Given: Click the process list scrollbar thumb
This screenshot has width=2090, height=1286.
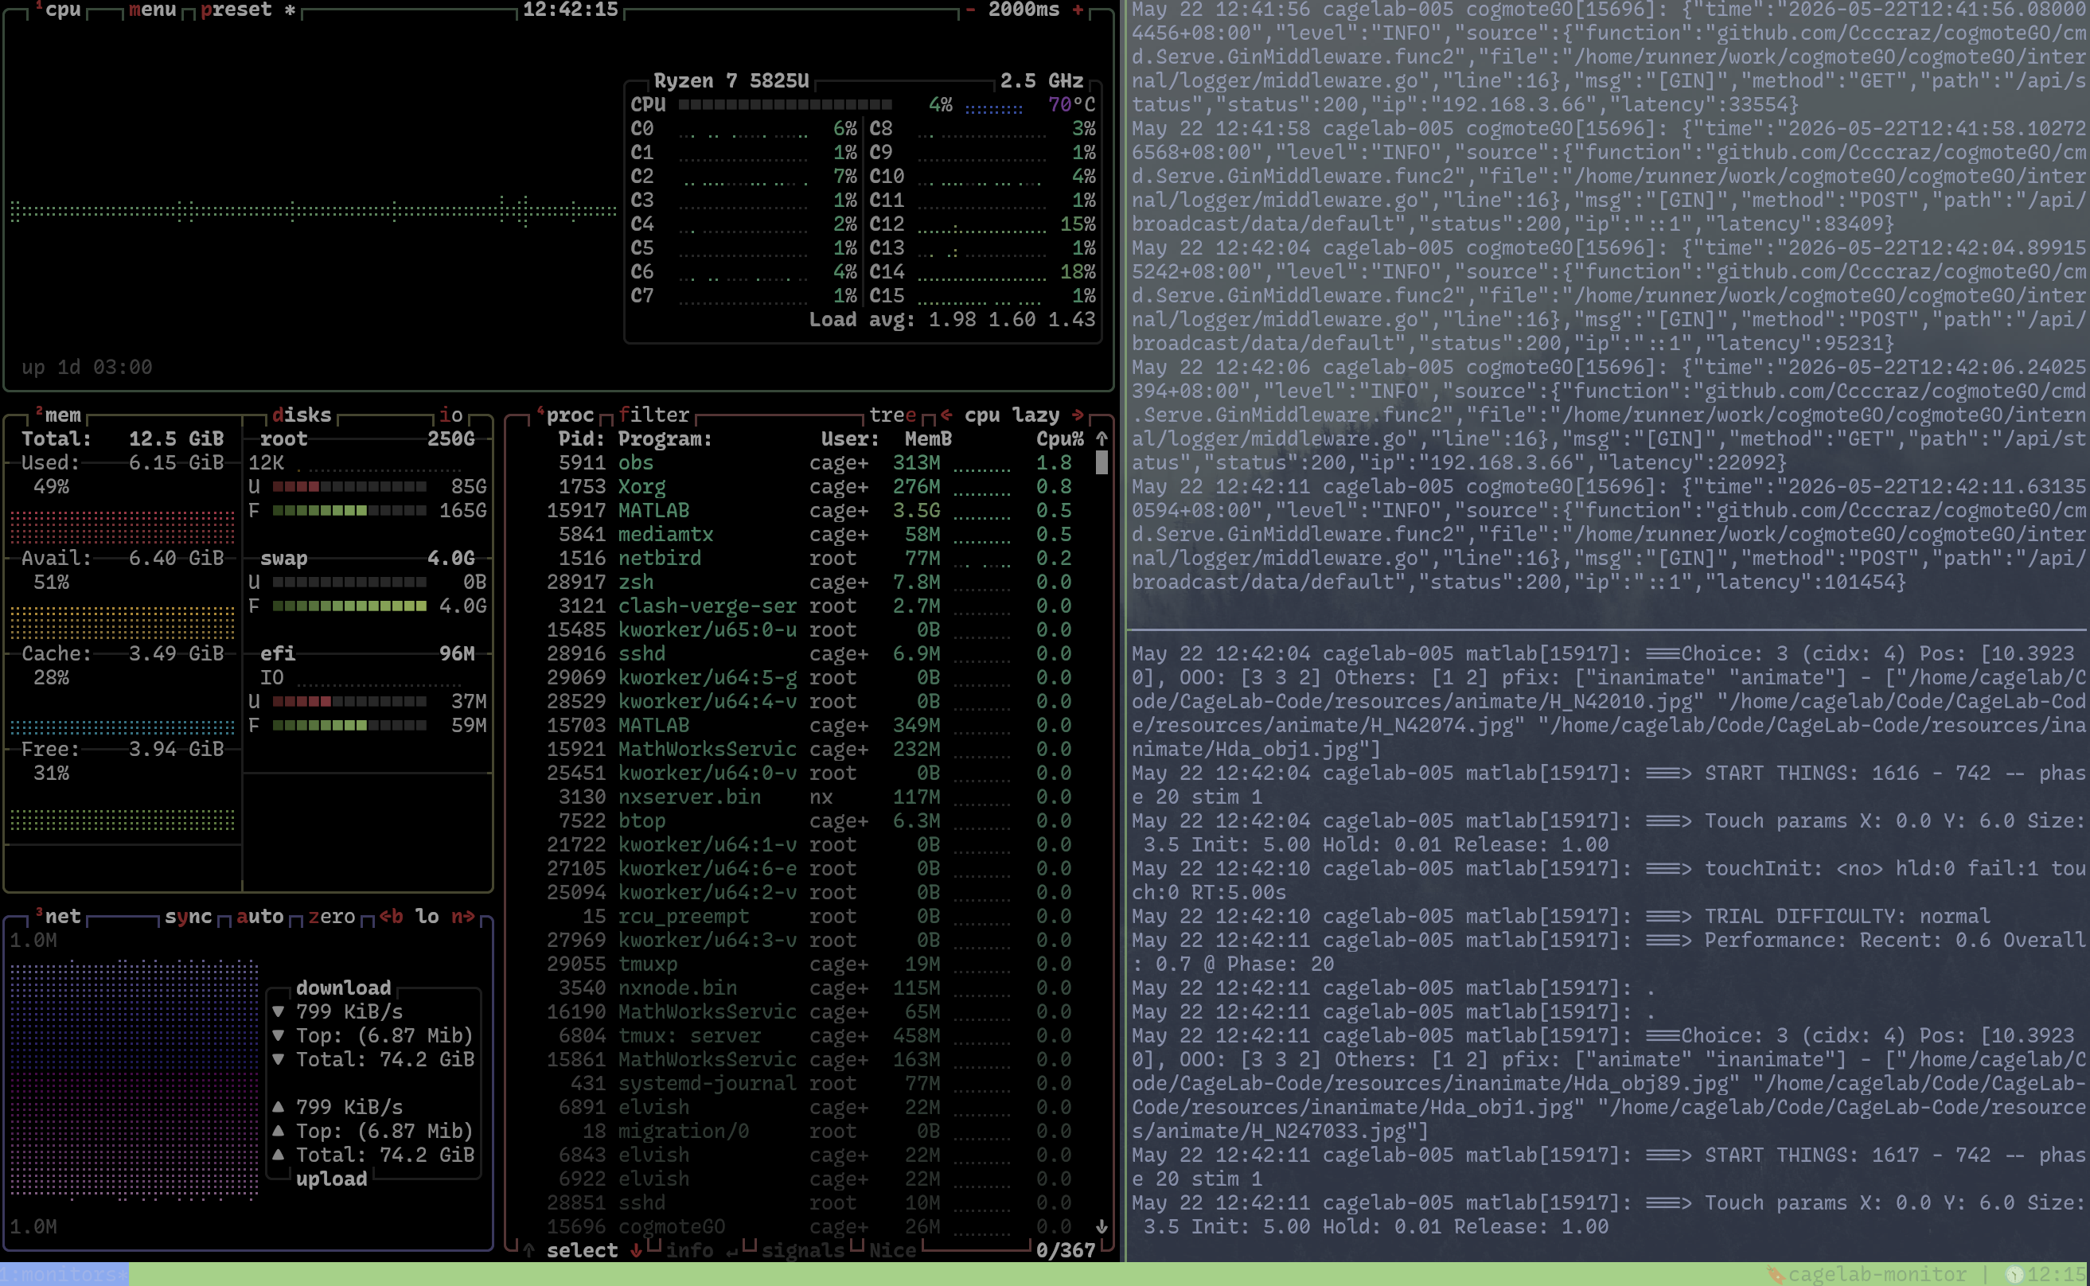Looking at the screenshot, I should click(1102, 462).
